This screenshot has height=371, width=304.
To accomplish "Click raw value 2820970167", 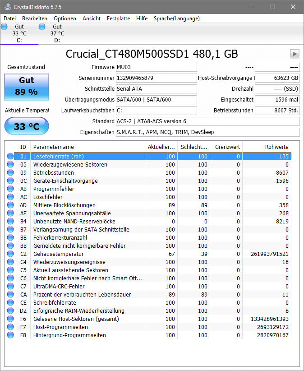I will tap(273, 335).
